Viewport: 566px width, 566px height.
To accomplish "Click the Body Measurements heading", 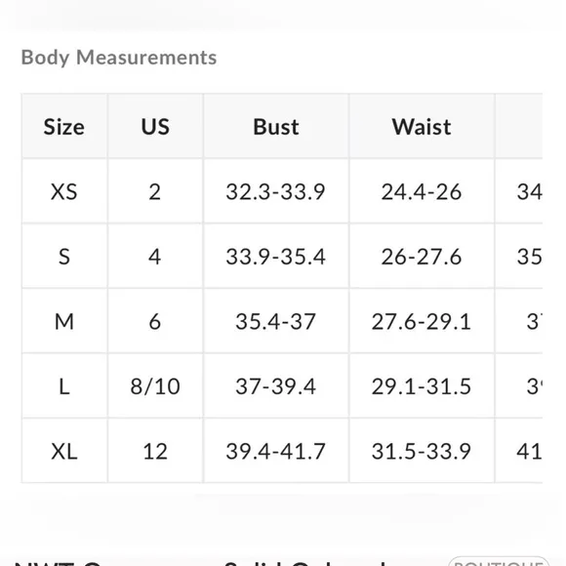I will click(x=119, y=58).
